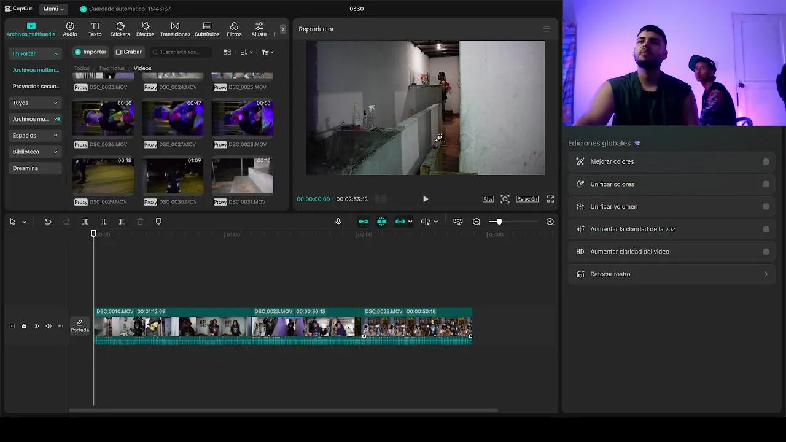The image size is (786, 442).
Task: Hide the main track with eye icon
Action: [x=36, y=326]
